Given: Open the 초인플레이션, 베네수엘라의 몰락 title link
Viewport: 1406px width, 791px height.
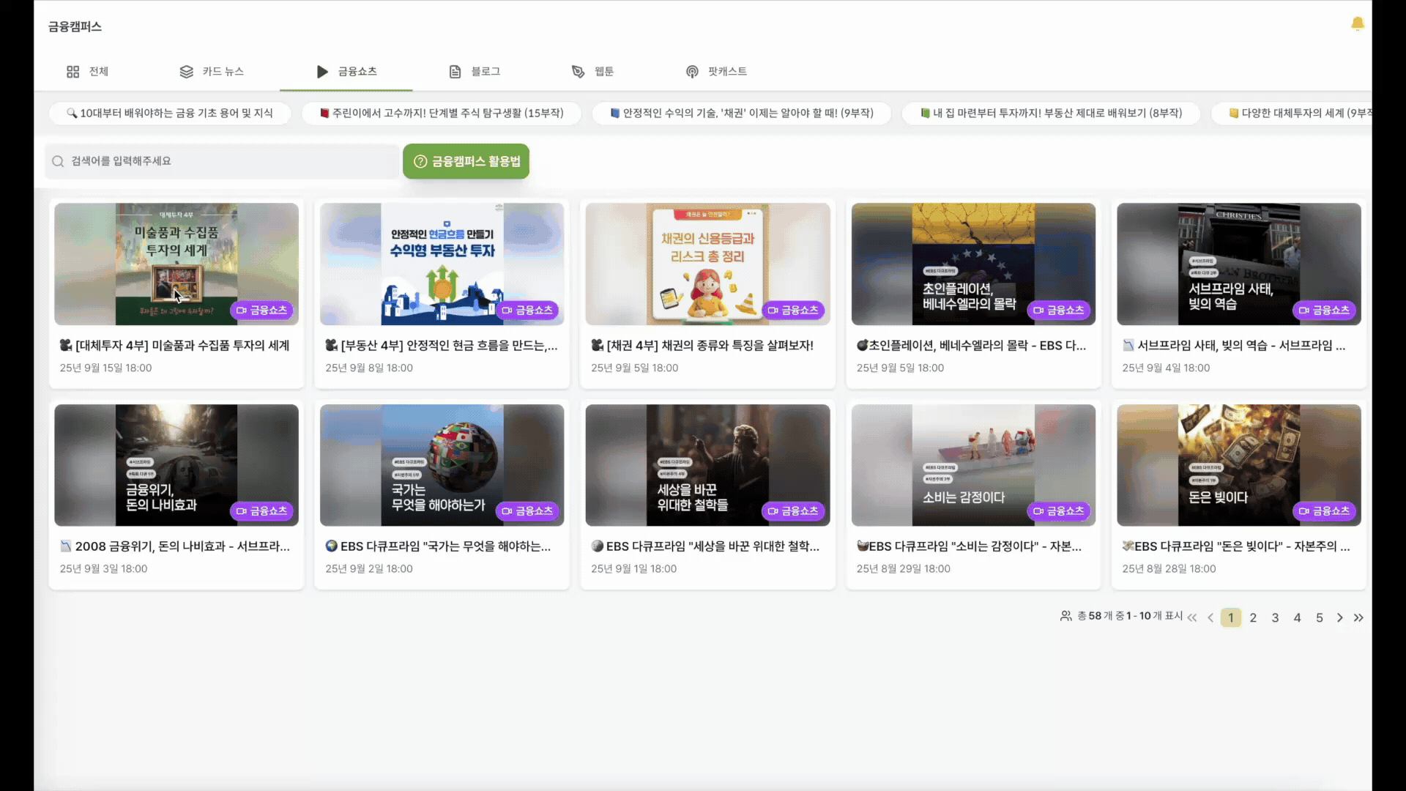Looking at the screenshot, I should point(971,345).
